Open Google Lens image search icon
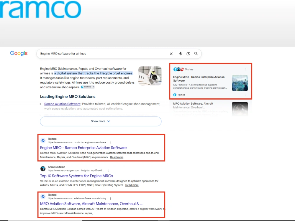The width and height of the screenshot is (295, 221). 188,54
